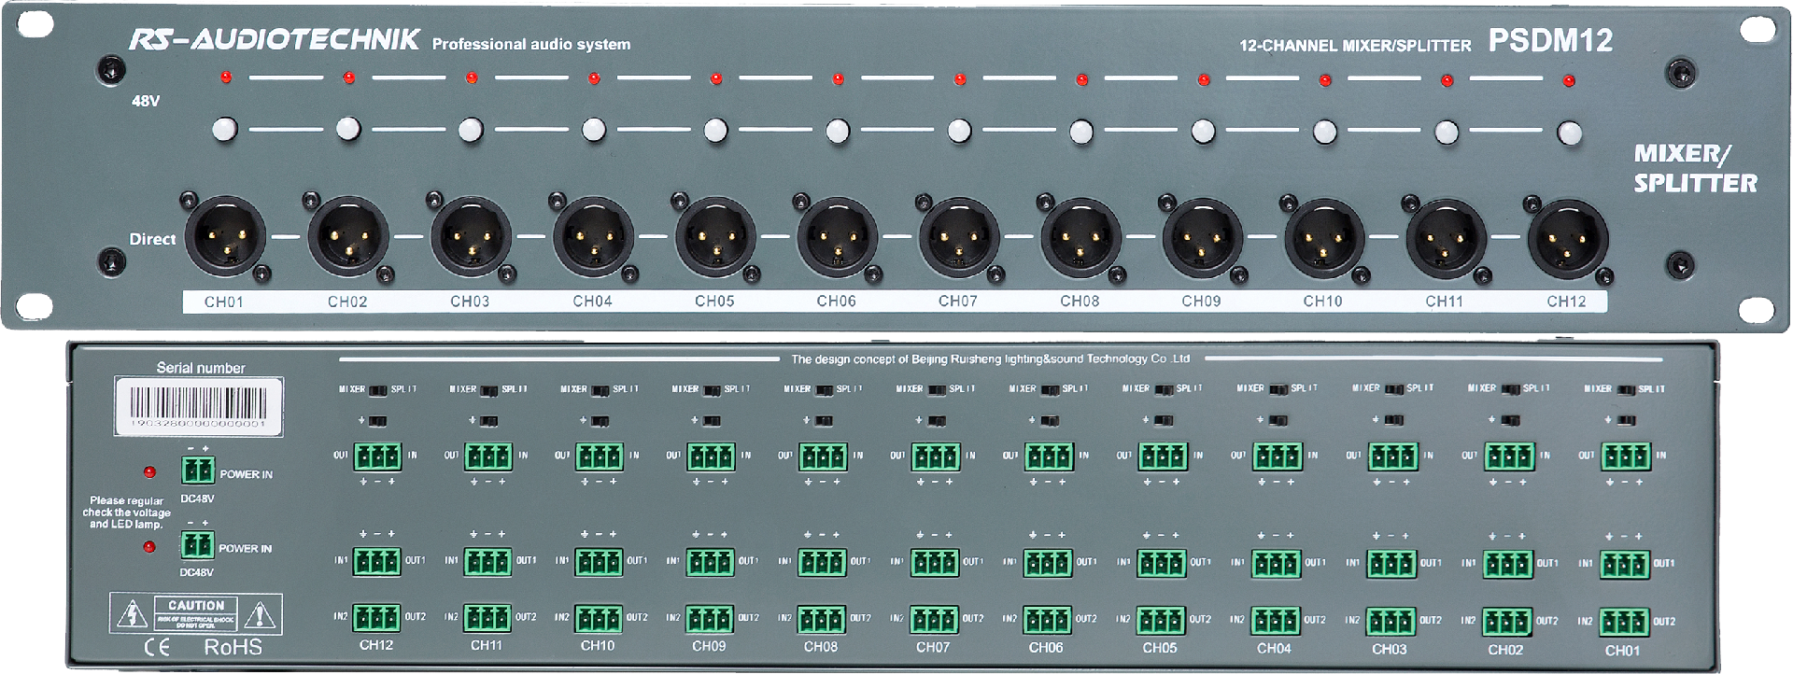Image resolution: width=1793 pixels, height=674 pixels.
Task: Click the CH06 XLR Direct connector
Action: pos(838,239)
